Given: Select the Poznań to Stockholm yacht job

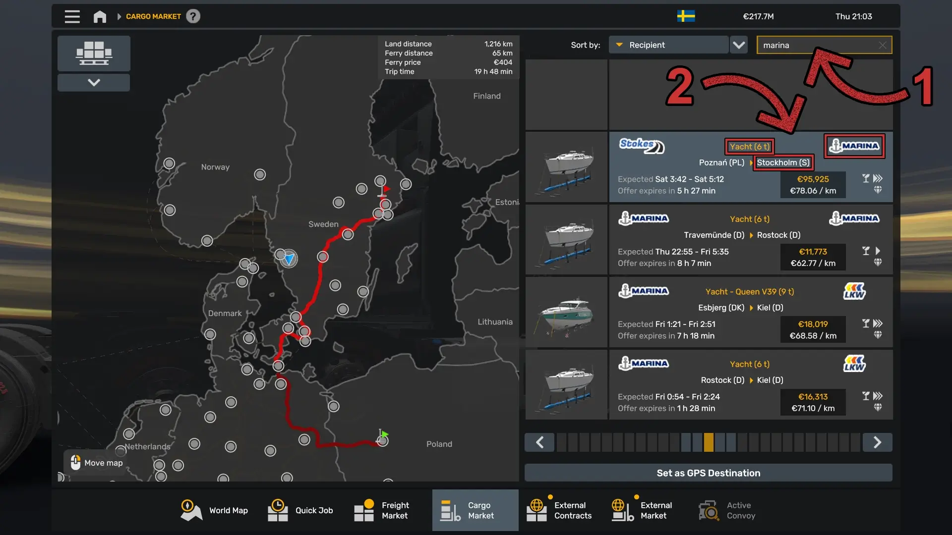Looking at the screenshot, I should [x=751, y=167].
